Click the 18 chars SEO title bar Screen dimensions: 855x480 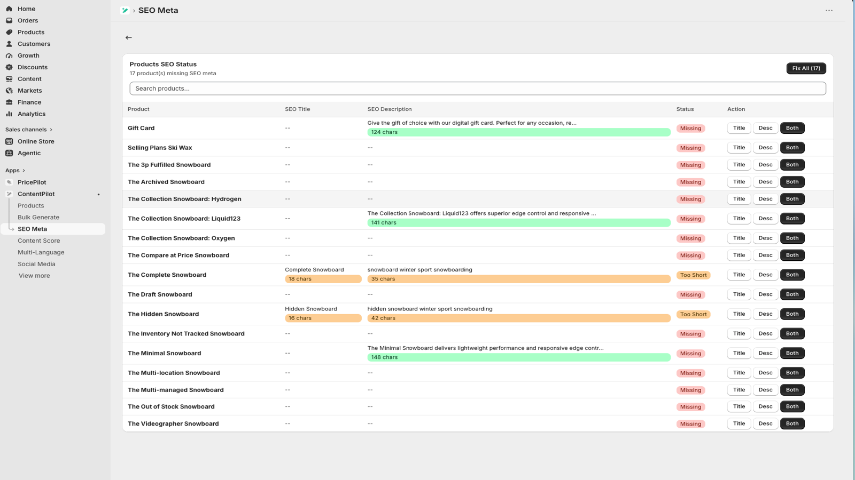323,279
